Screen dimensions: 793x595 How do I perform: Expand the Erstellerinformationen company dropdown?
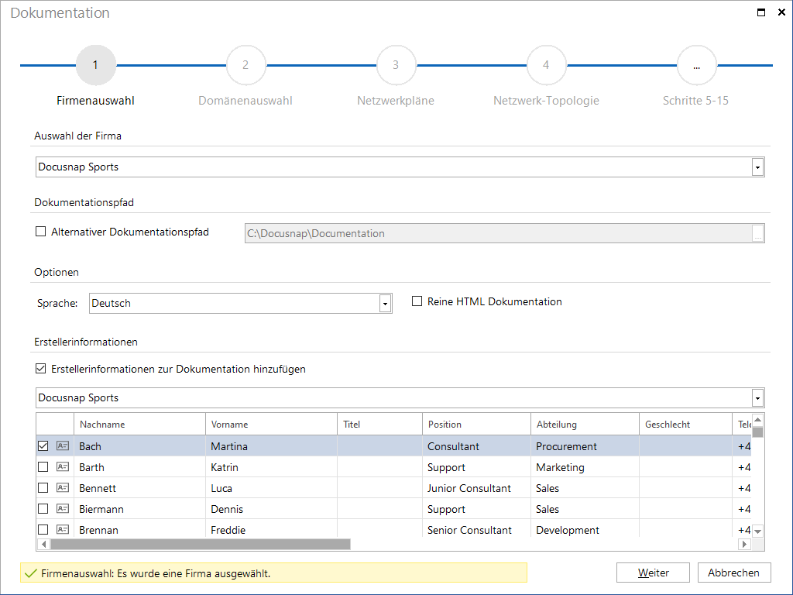tap(757, 398)
